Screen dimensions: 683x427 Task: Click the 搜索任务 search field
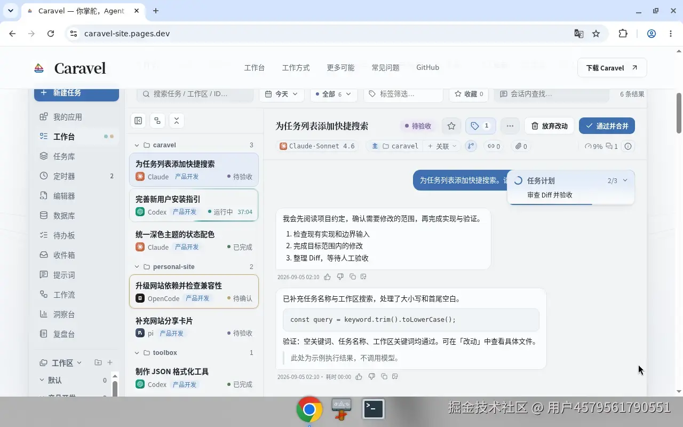195,94
